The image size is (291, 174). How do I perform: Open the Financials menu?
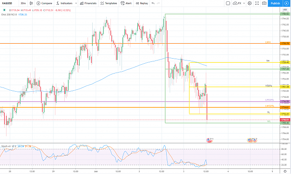tap(88, 3)
